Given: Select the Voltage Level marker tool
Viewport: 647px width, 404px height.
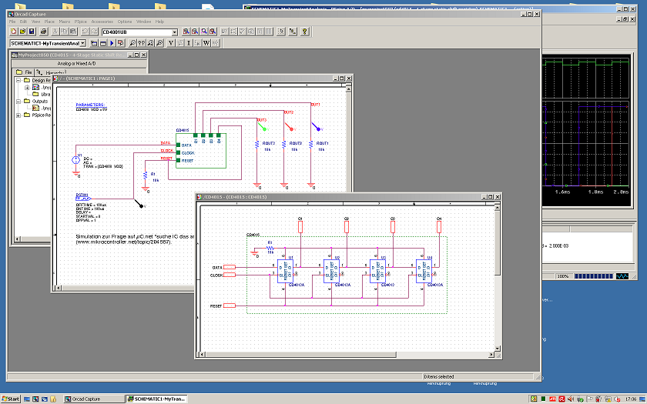Looking at the screenshot, I should coord(132,43).
